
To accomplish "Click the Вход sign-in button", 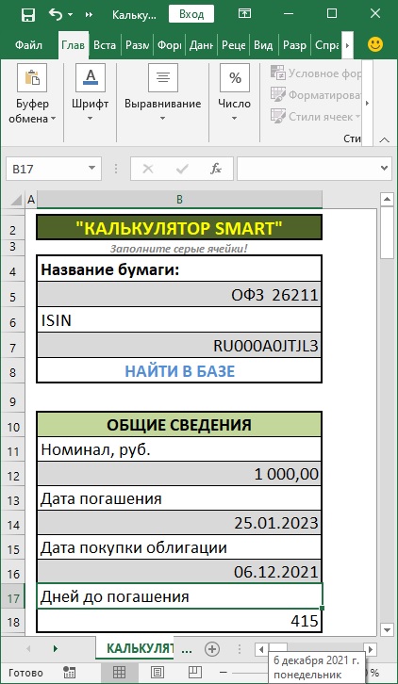I will click(191, 14).
